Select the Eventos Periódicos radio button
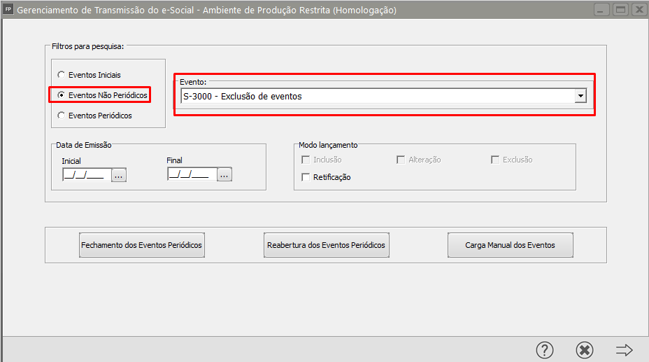649x362 pixels. (x=62, y=116)
